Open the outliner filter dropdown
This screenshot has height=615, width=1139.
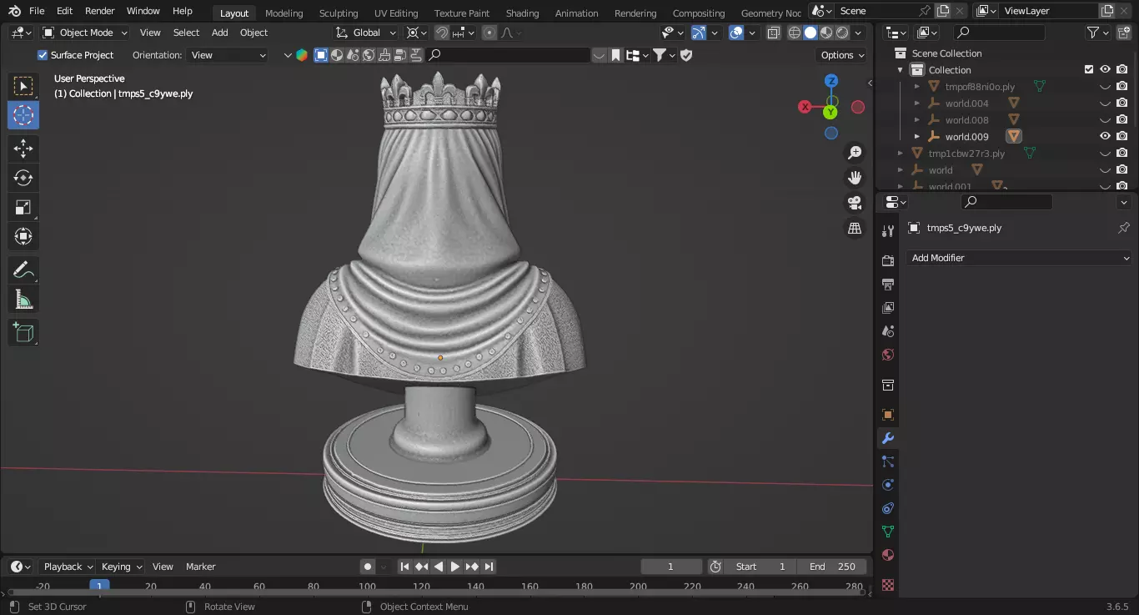pyautogui.click(x=1097, y=33)
